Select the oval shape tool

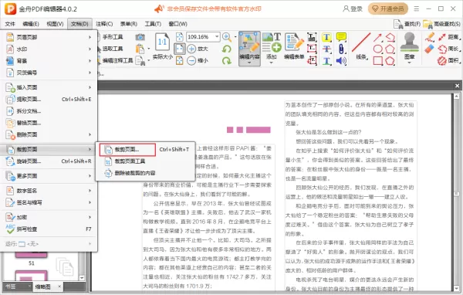point(377,49)
